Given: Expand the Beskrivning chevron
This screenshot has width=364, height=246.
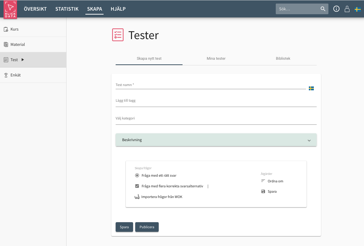Looking at the screenshot, I should click(x=309, y=140).
